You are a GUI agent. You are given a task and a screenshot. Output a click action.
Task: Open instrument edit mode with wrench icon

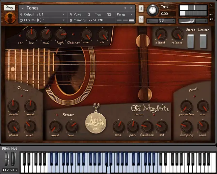tap(9, 8)
